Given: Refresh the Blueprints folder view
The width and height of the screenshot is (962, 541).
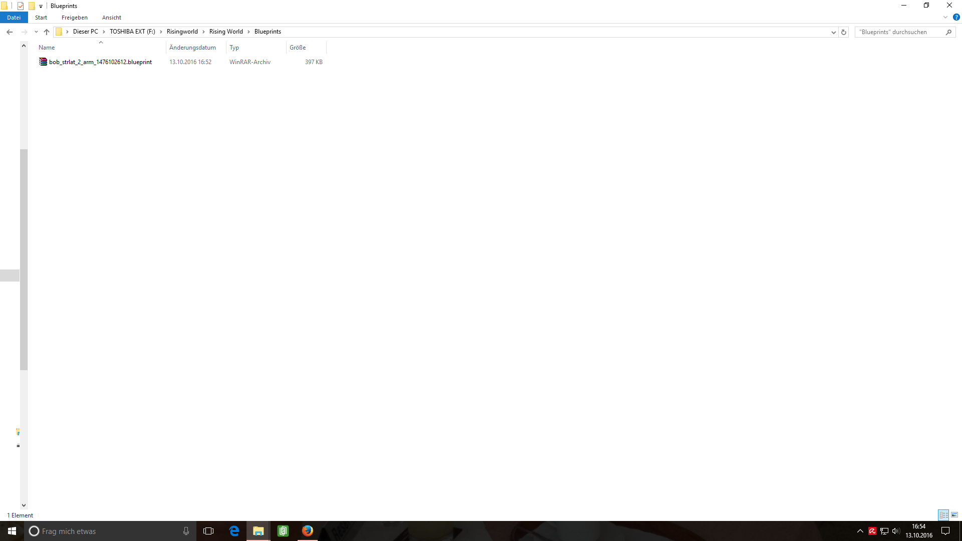Looking at the screenshot, I should 844,32.
